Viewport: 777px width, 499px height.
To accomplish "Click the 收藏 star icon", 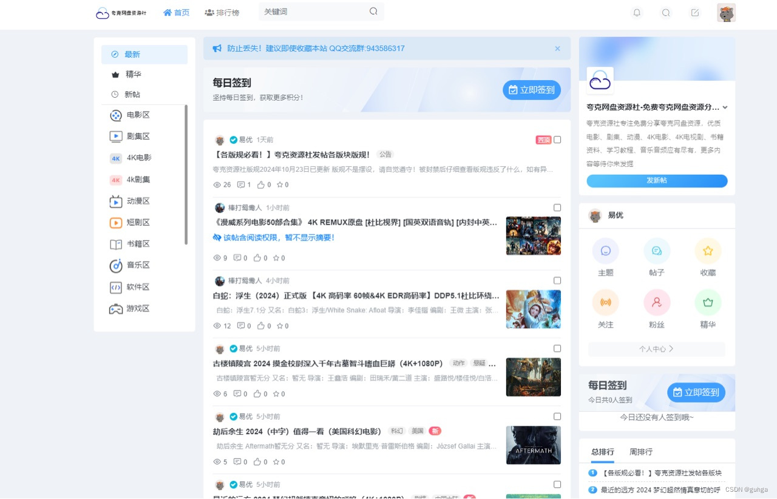I will click(x=708, y=251).
